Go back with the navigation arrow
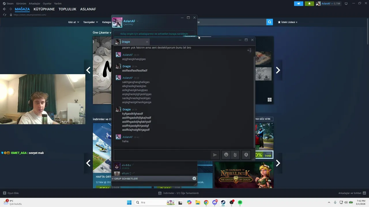This screenshot has height=207, width=369. (x=4, y=9)
